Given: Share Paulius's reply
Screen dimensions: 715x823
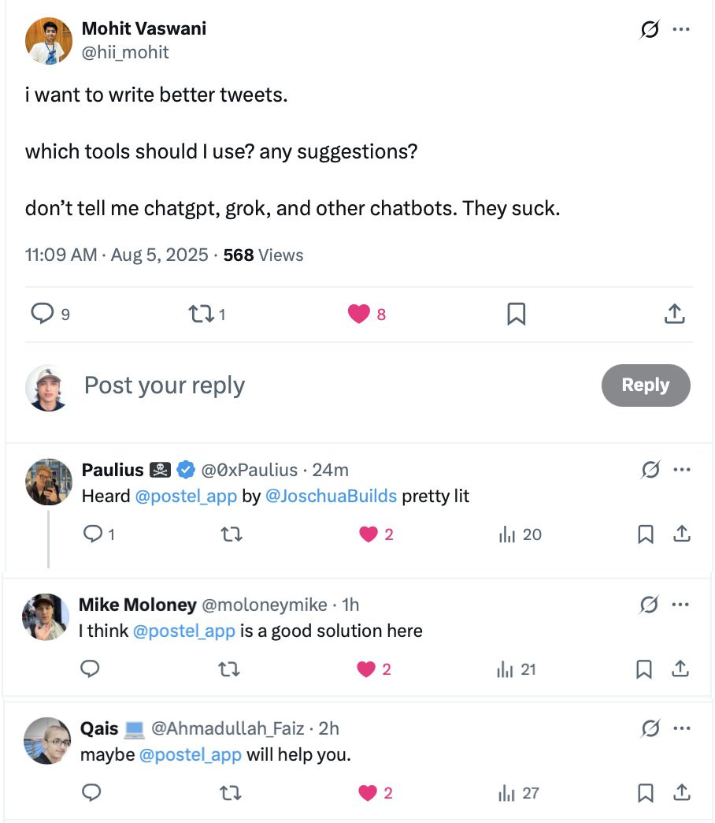Looking at the screenshot, I should pyautogui.click(x=681, y=534).
